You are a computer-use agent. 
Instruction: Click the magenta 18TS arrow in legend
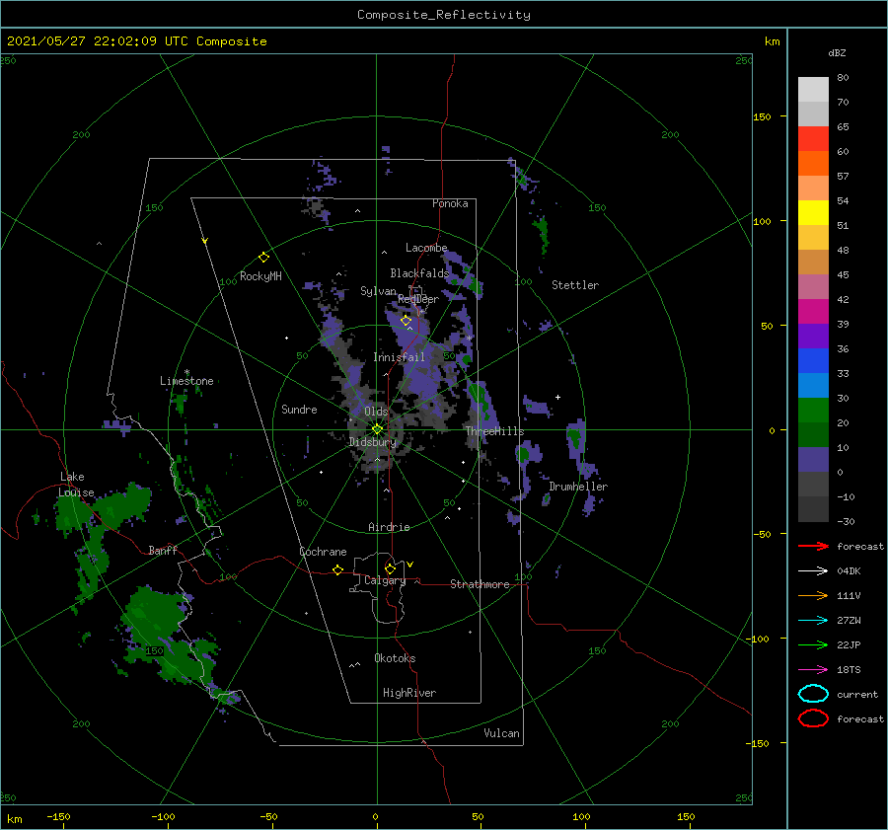pos(813,670)
